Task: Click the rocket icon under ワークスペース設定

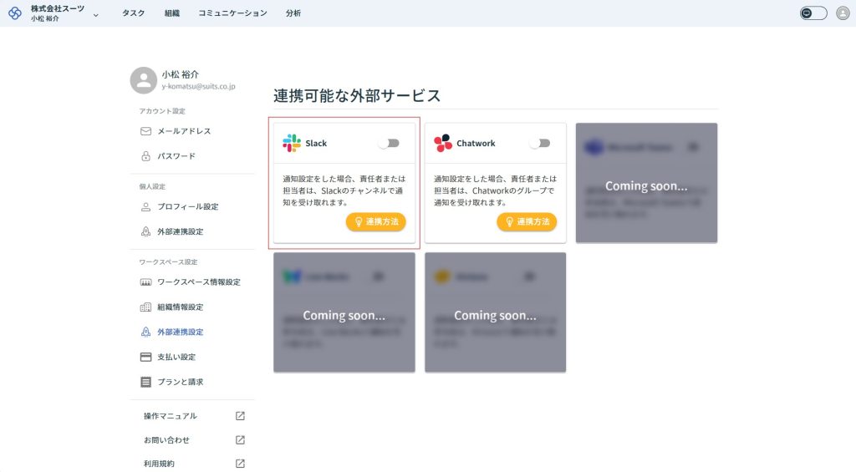Action: 145,332
